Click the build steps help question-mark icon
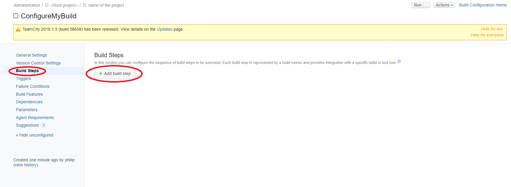 [399, 62]
